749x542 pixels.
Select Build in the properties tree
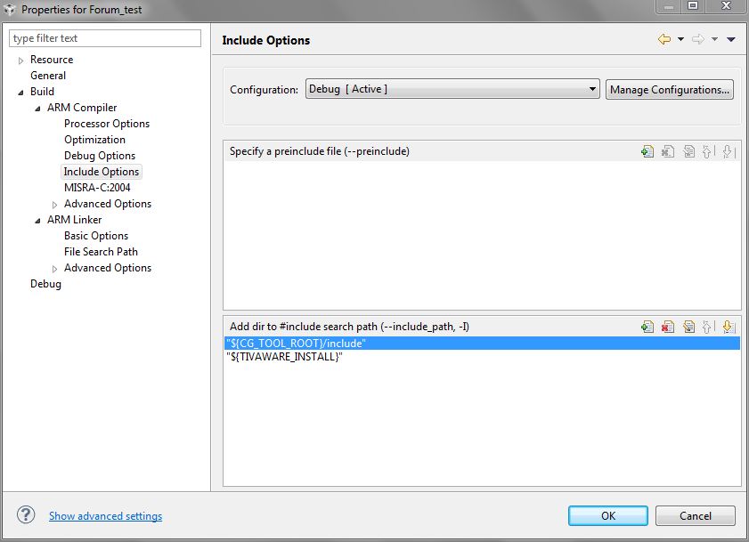(x=42, y=91)
